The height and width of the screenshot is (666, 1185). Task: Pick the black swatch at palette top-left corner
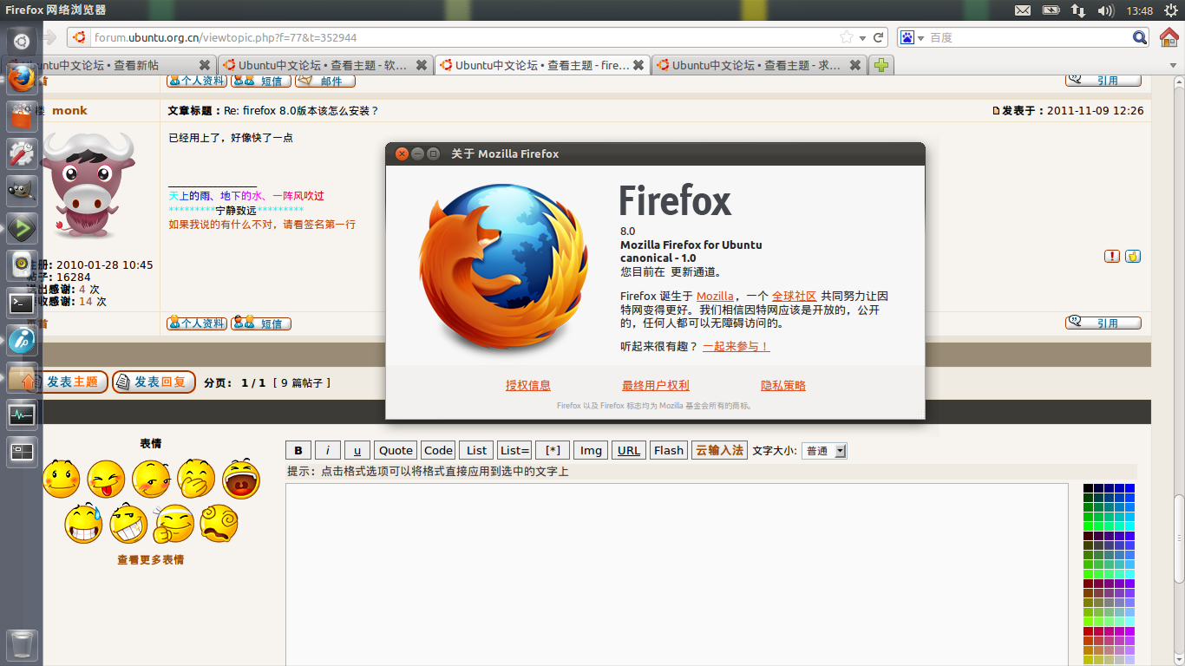[x=1088, y=489]
